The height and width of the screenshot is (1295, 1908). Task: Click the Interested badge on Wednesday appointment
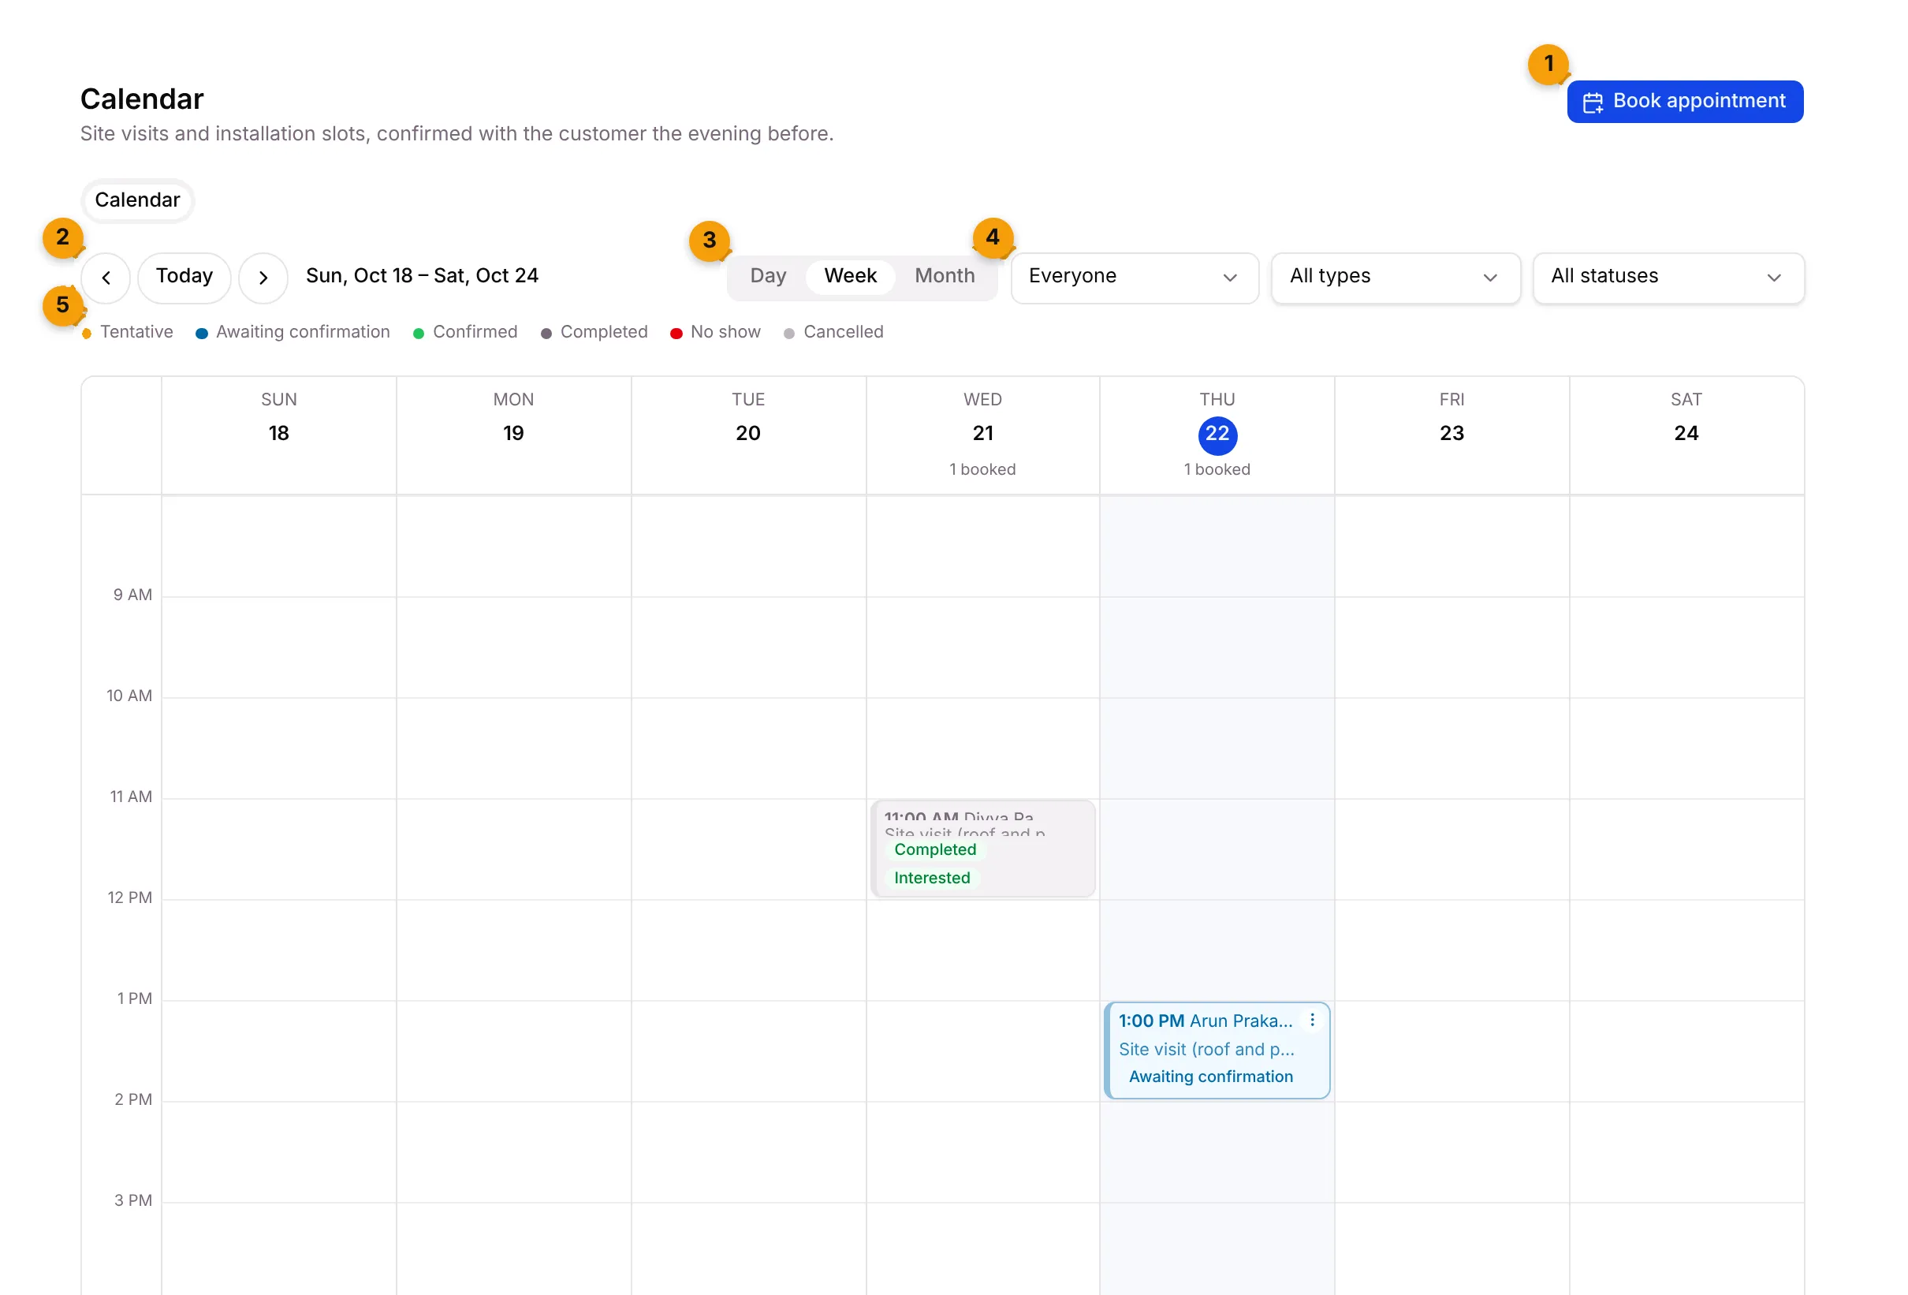(931, 878)
